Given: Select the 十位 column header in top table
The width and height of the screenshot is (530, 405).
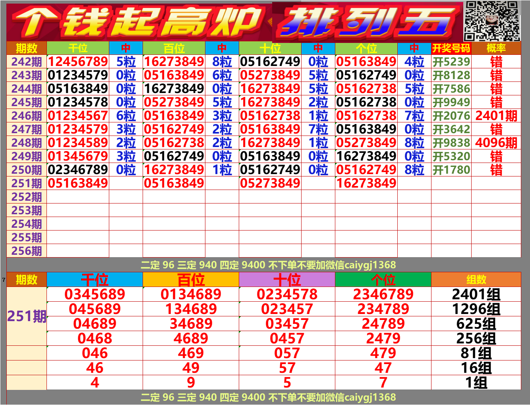Looking at the screenshot, I should coord(270,48).
